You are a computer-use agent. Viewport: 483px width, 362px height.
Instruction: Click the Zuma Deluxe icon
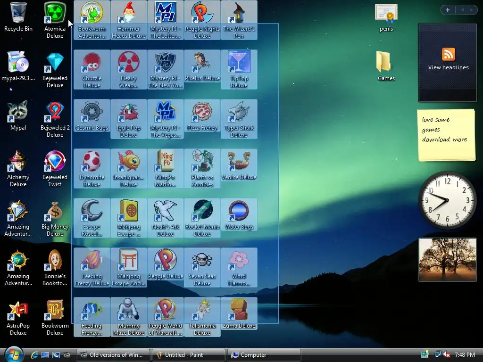[x=239, y=314]
